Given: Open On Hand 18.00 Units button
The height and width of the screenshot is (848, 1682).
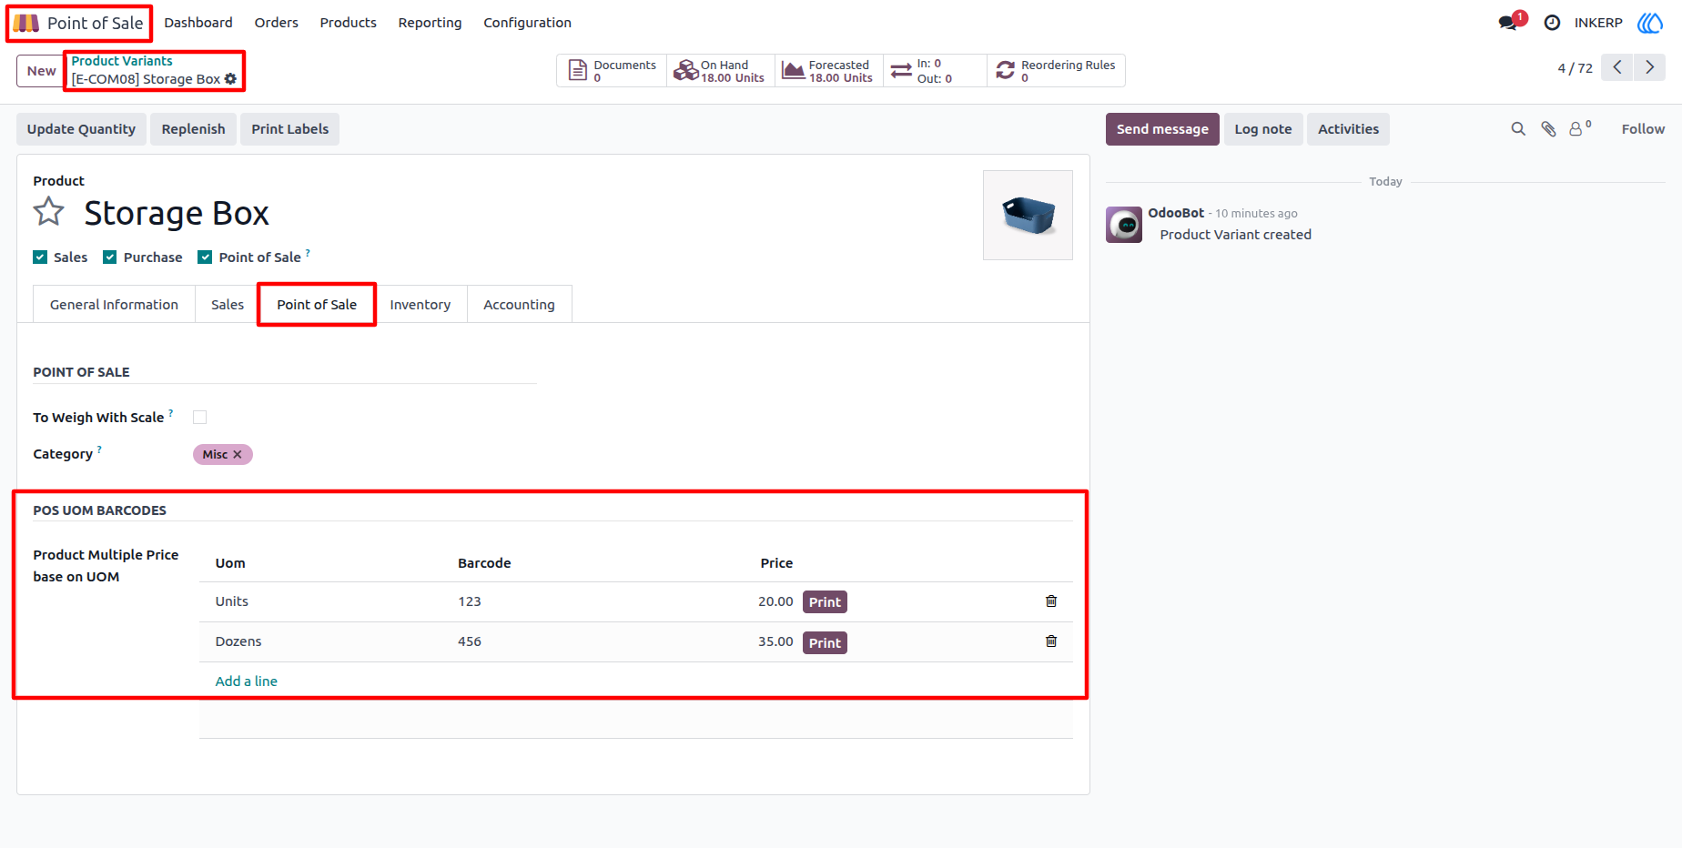Looking at the screenshot, I should tap(720, 71).
